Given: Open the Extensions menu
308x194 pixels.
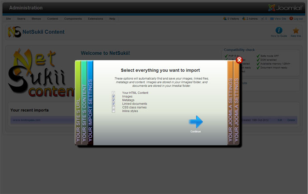Looking at the screenshot, I should pyautogui.click(x=95, y=19).
